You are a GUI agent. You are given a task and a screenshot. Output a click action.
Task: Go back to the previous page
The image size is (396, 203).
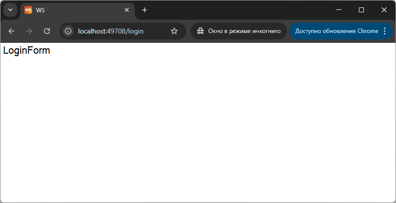(x=11, y=31)
